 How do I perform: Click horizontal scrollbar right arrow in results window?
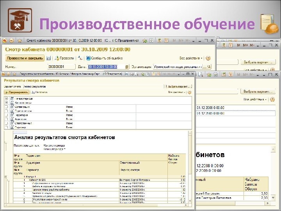(x=186, y=205)
